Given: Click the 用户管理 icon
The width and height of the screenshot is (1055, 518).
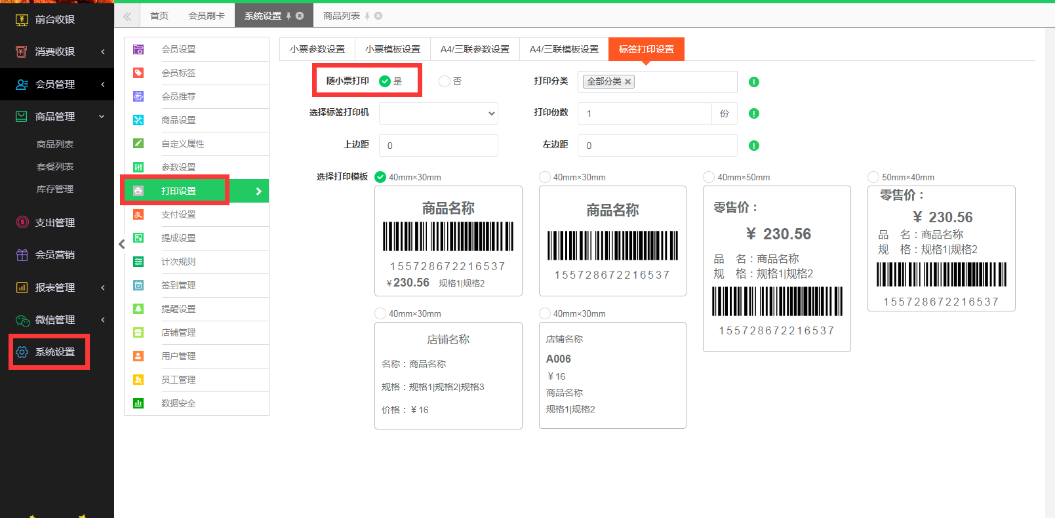Looking at the screenshot, I should (138, 356).
